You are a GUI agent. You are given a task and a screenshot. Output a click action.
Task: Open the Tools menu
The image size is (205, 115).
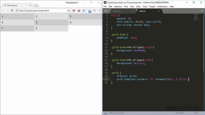tap(145, 6)
